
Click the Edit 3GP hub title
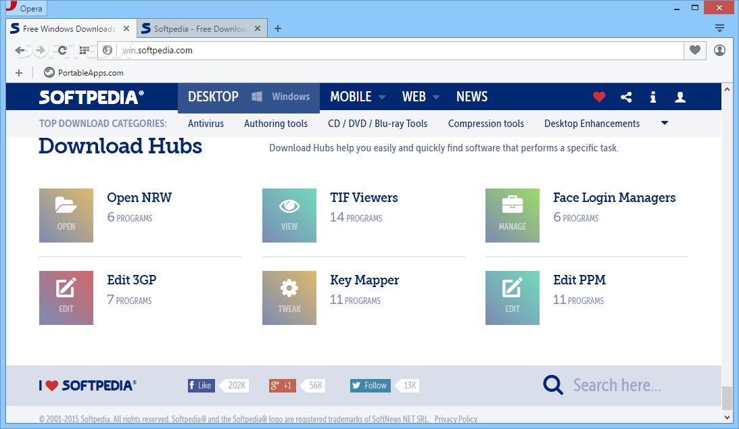(x=131, y=280)
